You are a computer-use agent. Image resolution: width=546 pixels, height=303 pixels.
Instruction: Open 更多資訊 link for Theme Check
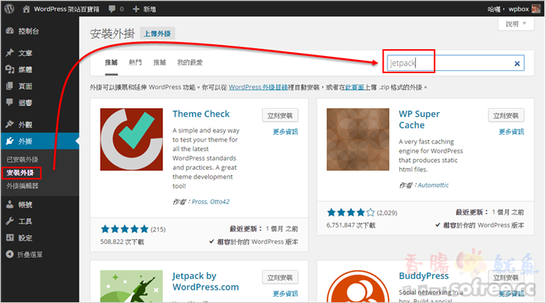point(285,132)
